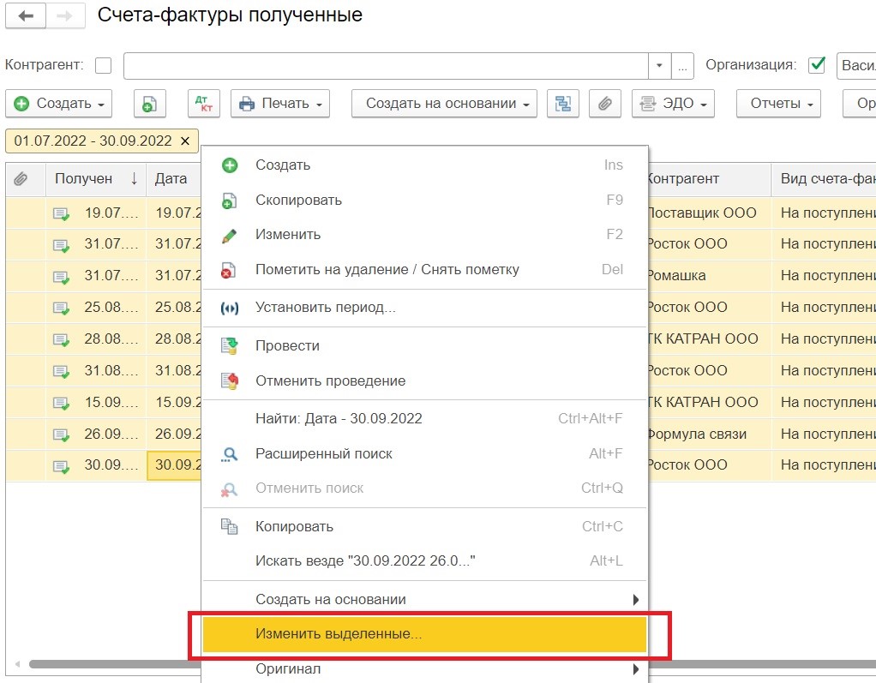Click the scroll left arrow of horizontal scrollbar
The image size is (876, 683).
pyautogui.click(x=17, y=664)
